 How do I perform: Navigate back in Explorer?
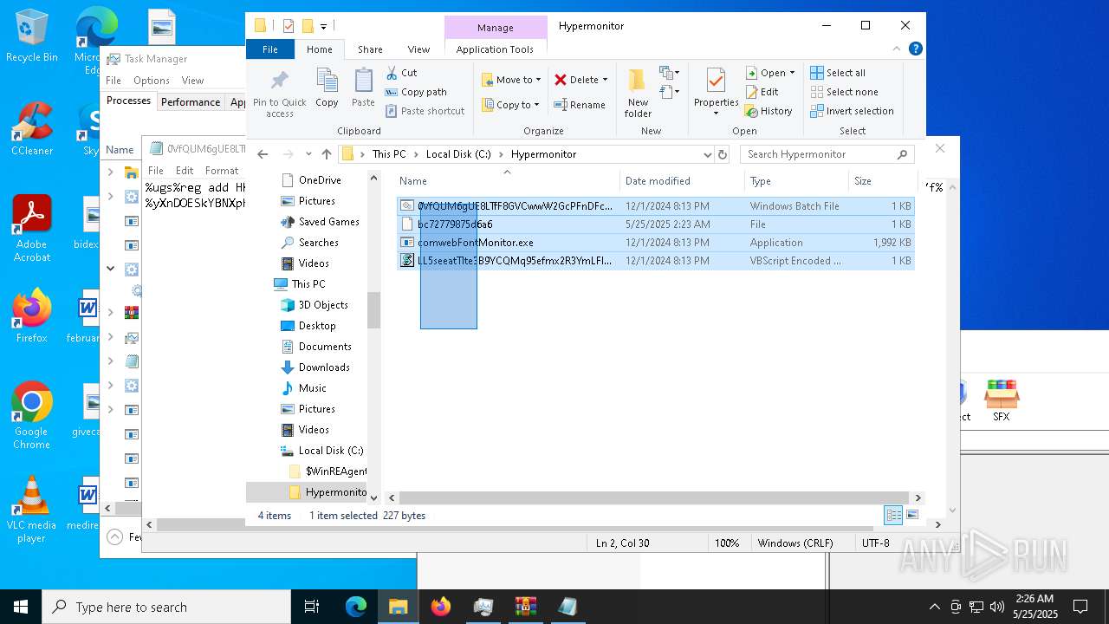click(x=263, y=154)
